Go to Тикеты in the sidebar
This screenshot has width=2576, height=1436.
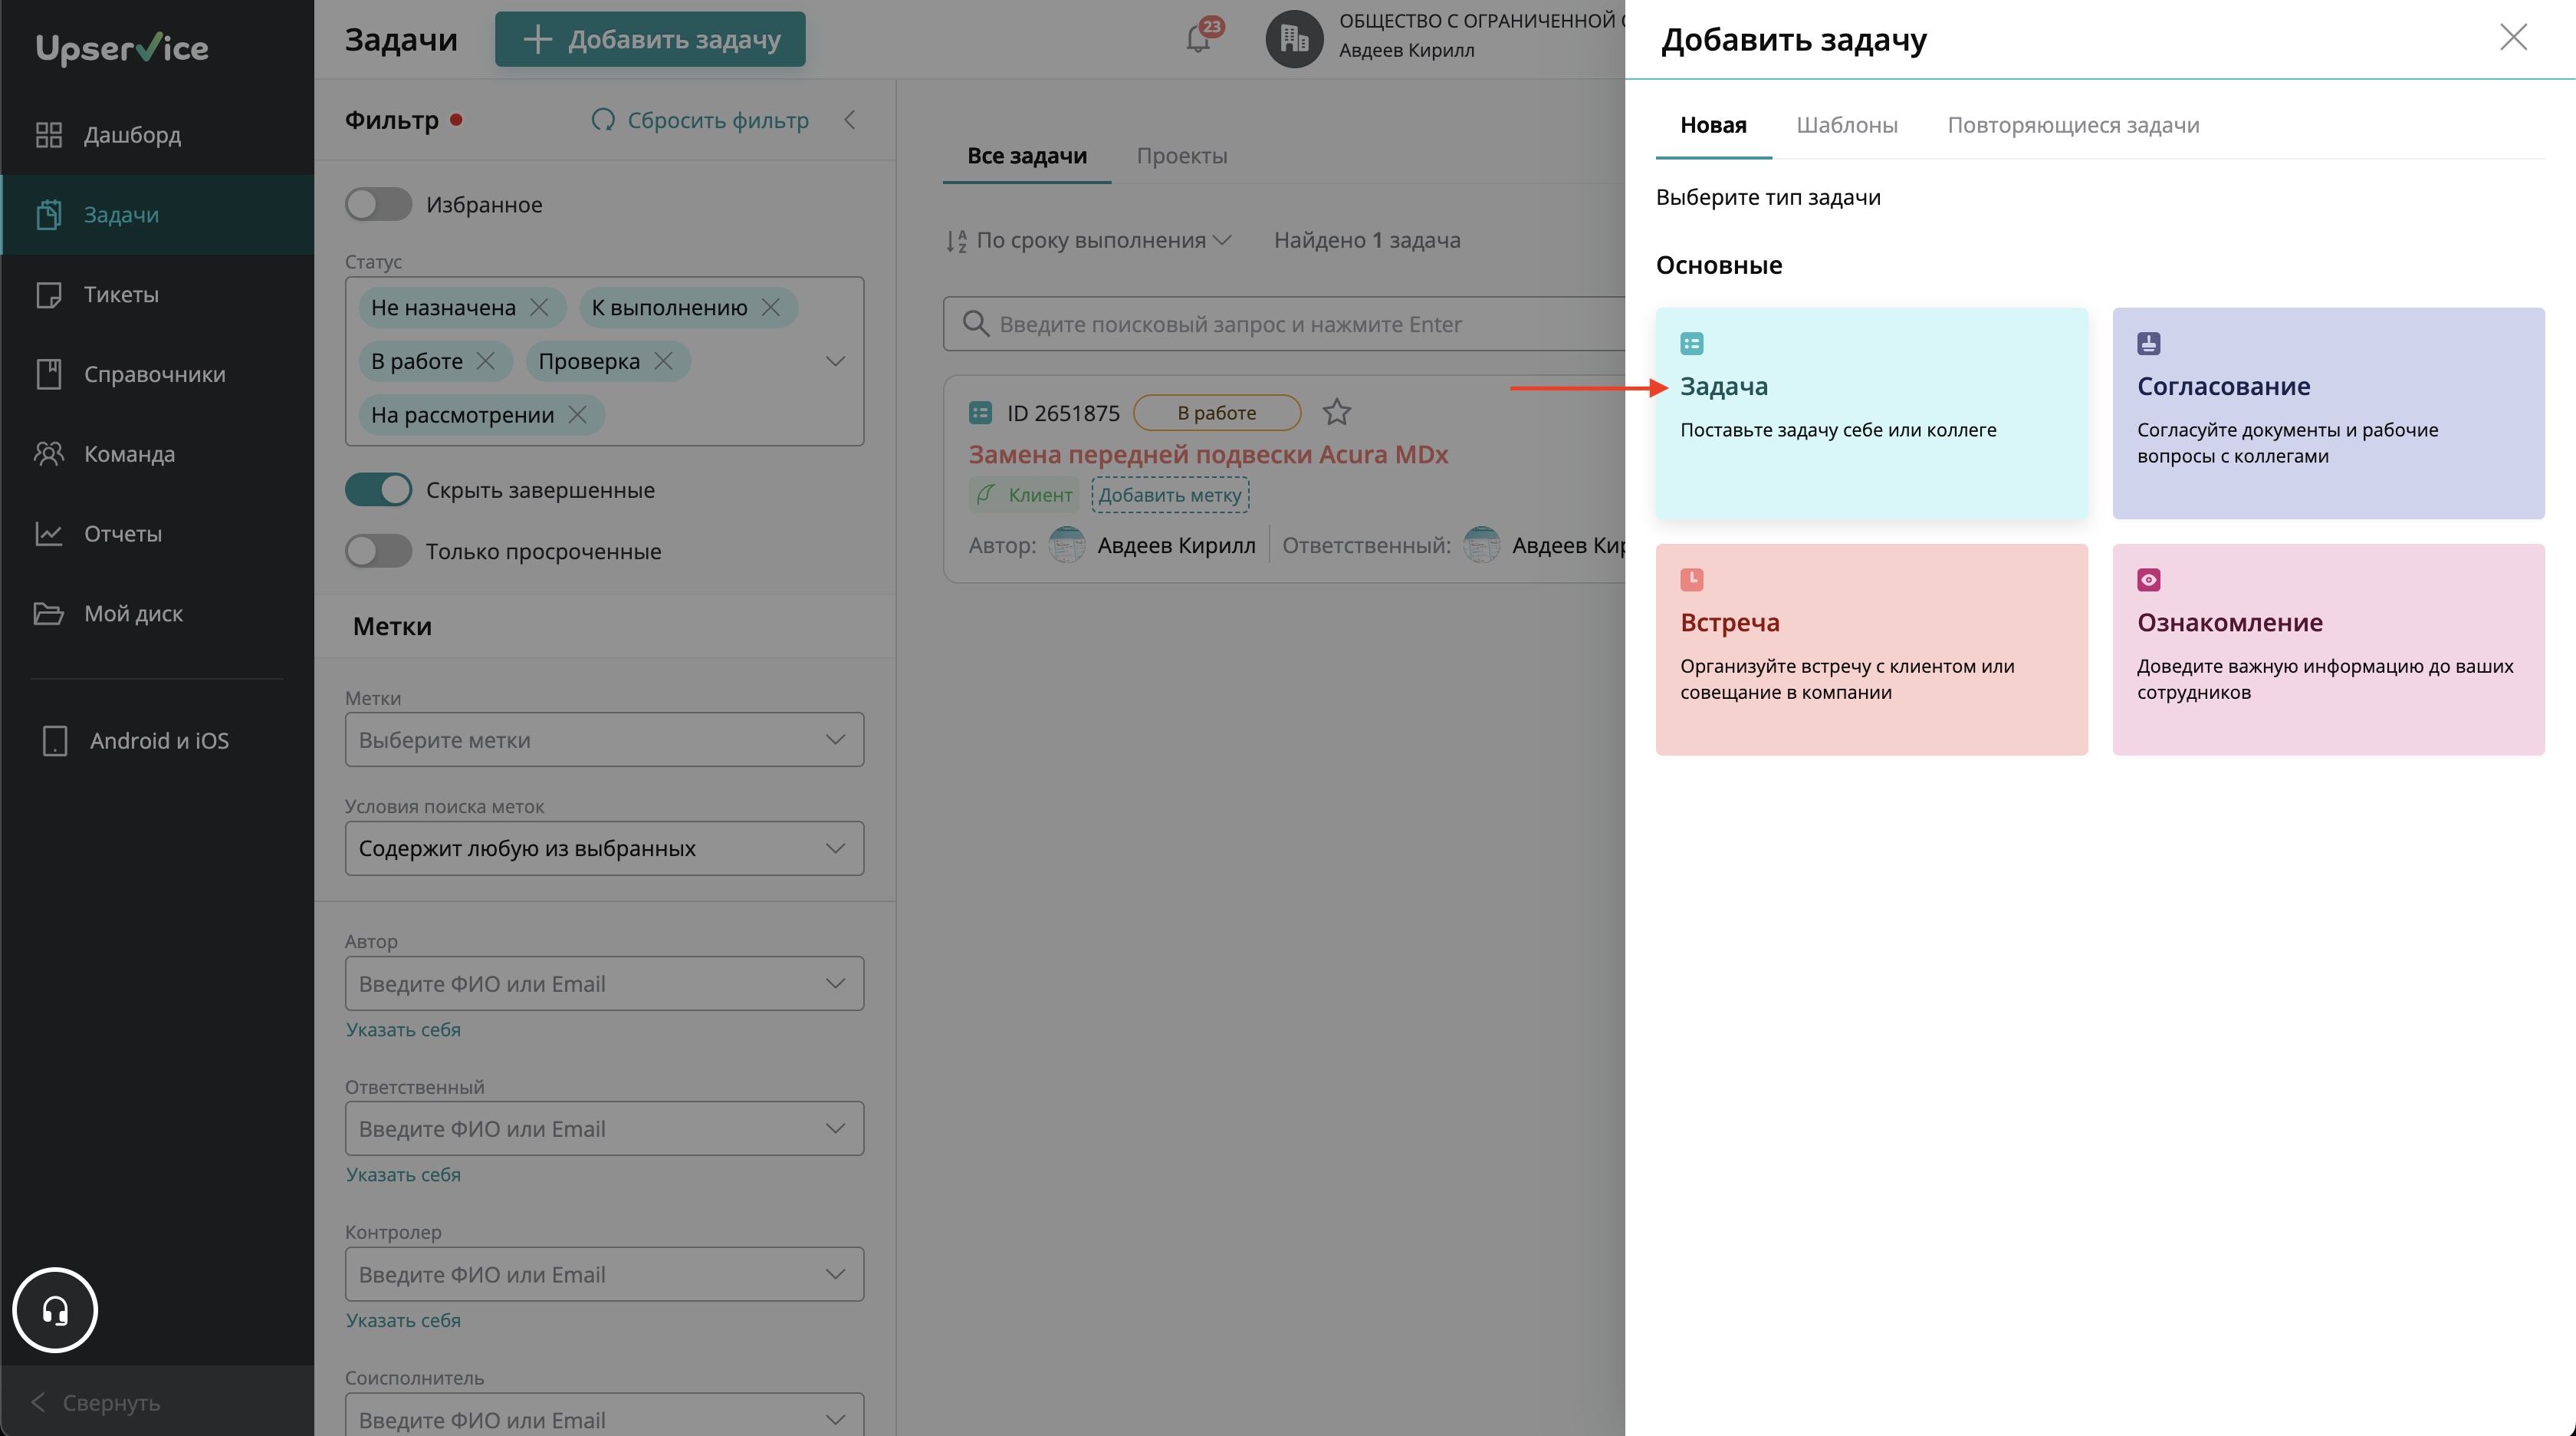point(121,295)
